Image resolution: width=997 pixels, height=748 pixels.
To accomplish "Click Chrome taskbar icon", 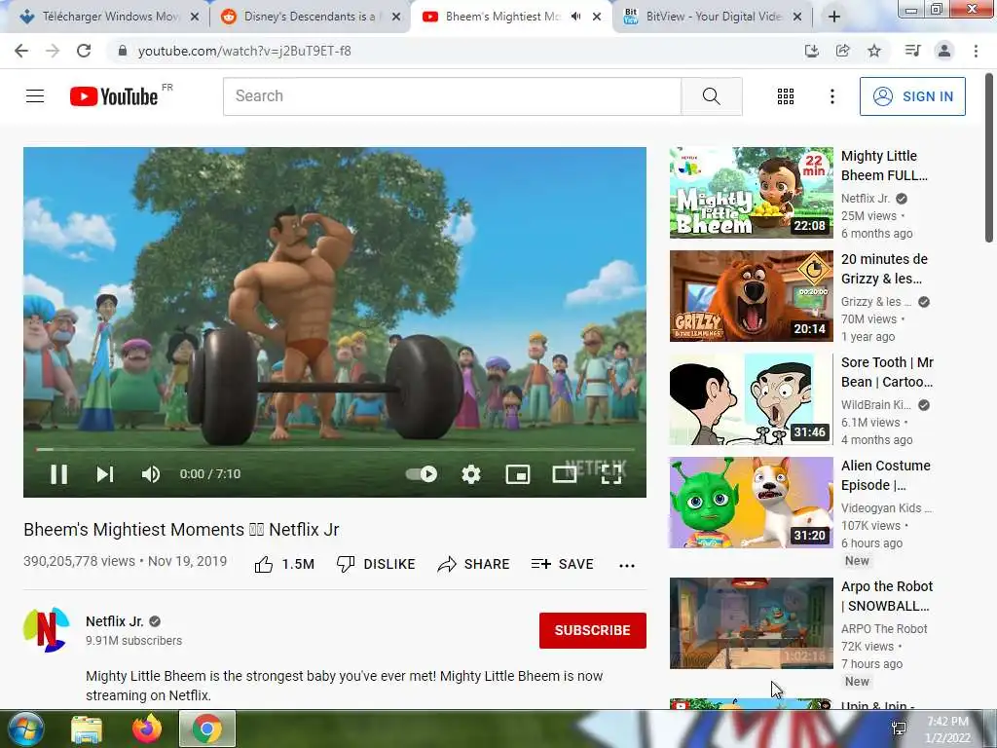I will (207, 729).
